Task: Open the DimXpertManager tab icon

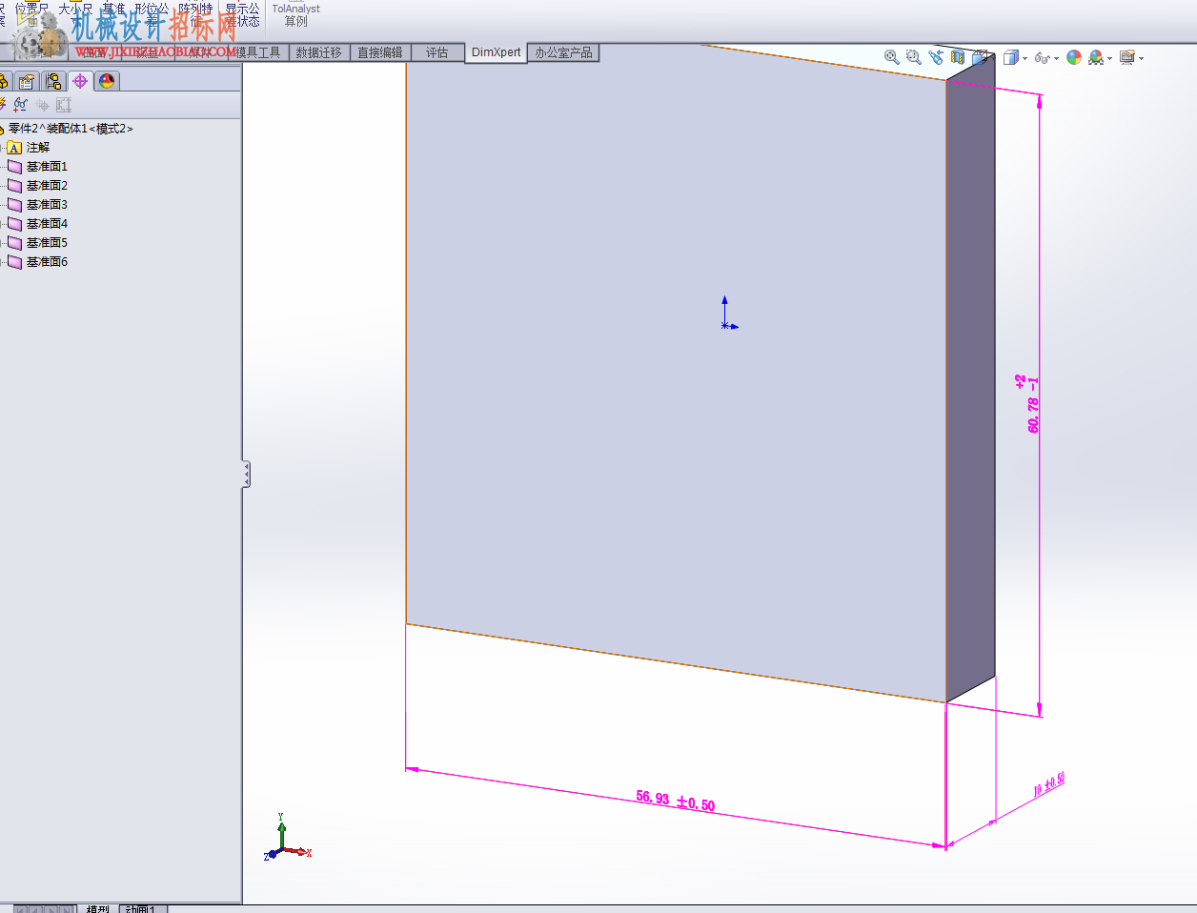Action: point(80,81)
